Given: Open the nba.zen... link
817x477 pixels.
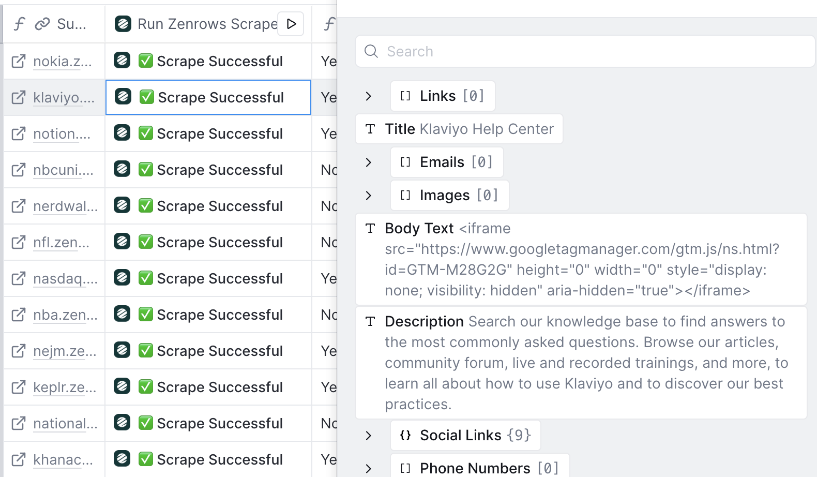Looking at the screenshot, I should (x=66, y=315).
